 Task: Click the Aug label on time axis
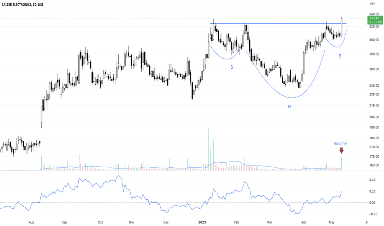(x=31, y=222)
